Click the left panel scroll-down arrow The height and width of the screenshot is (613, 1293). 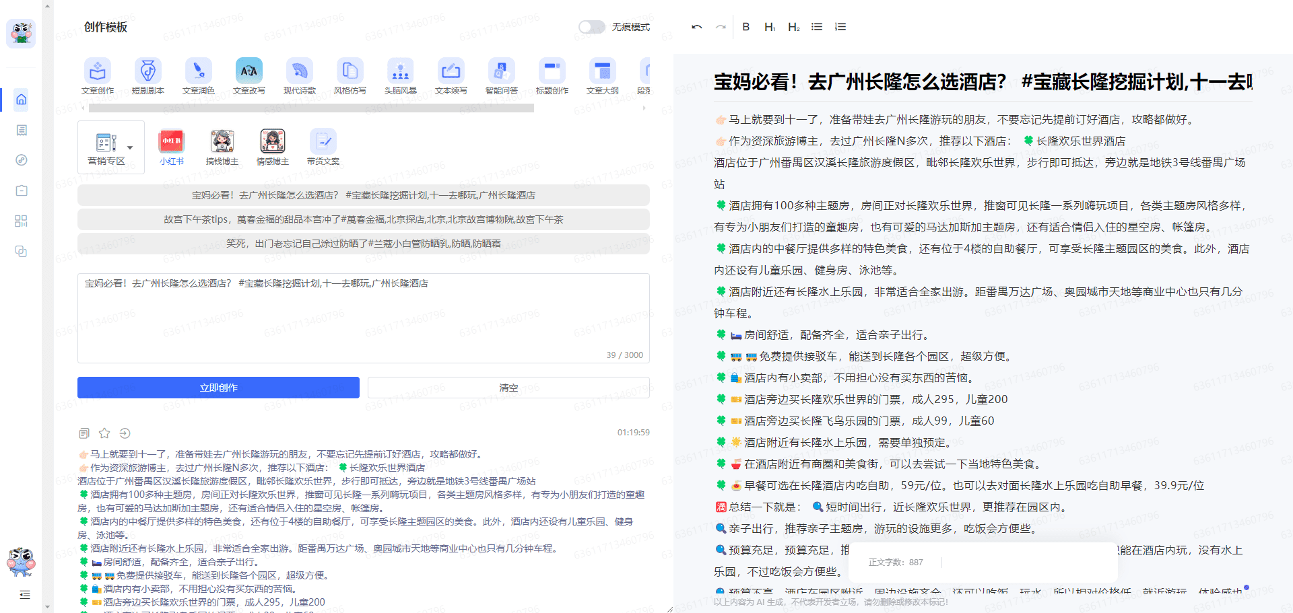point(47,606)
